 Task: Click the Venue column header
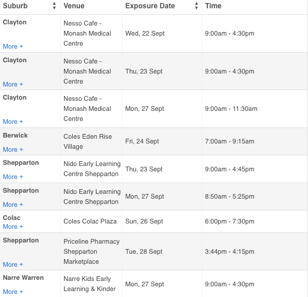coord(74,6)
